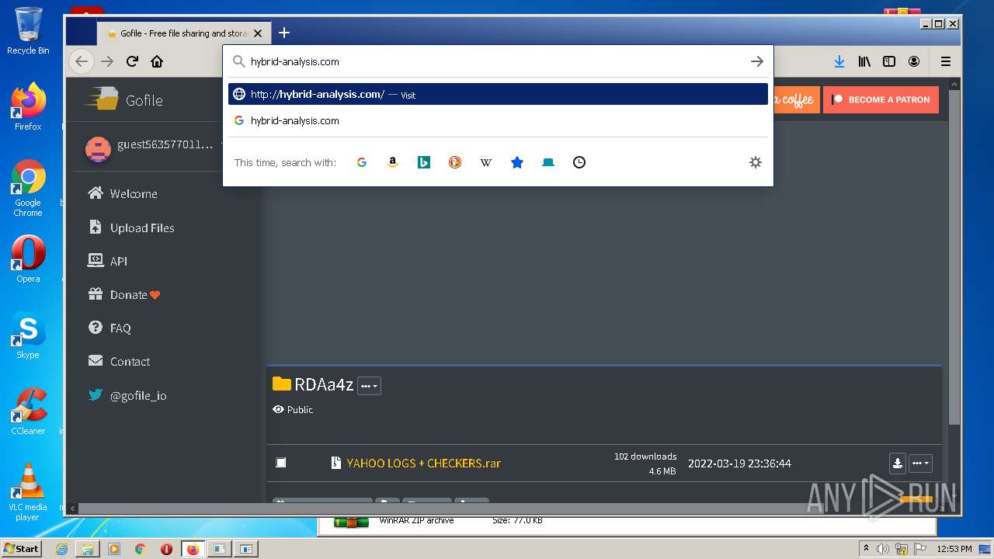Reload the current Gofile page
This screenshot has width=994, height=559.
point(132,61)
